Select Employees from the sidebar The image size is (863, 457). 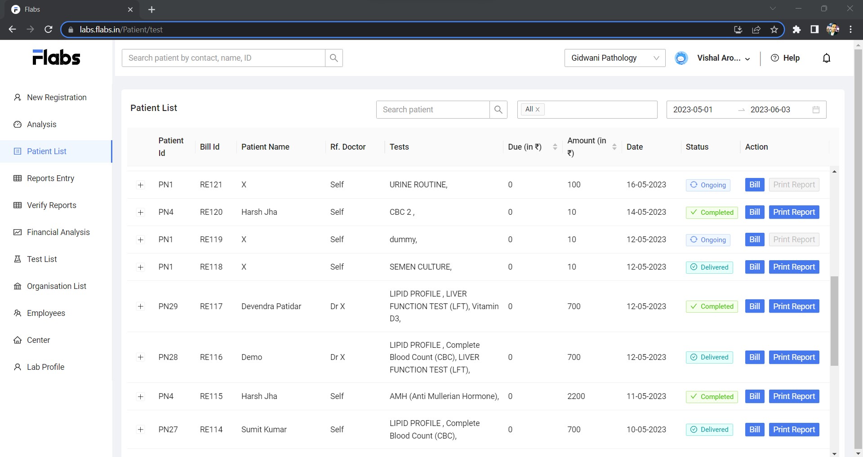point(45,313)
